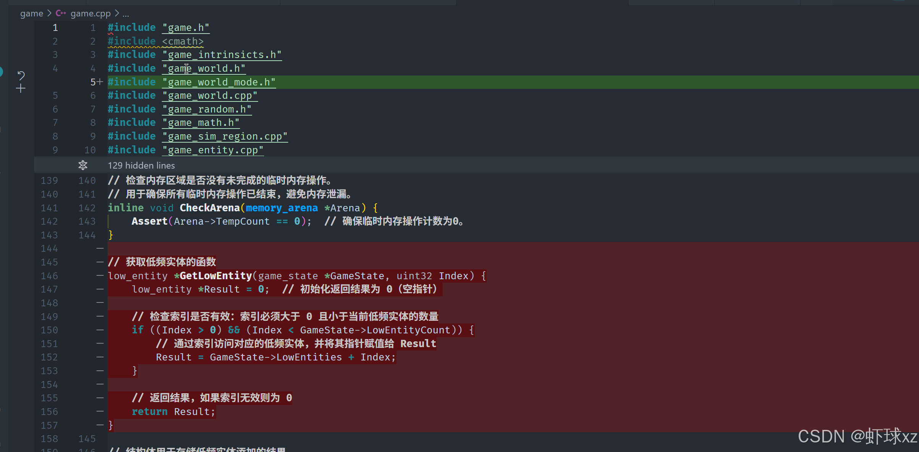Click the memory_arena type in CheckArena signature
919x452 pixels.
[282, 208]
